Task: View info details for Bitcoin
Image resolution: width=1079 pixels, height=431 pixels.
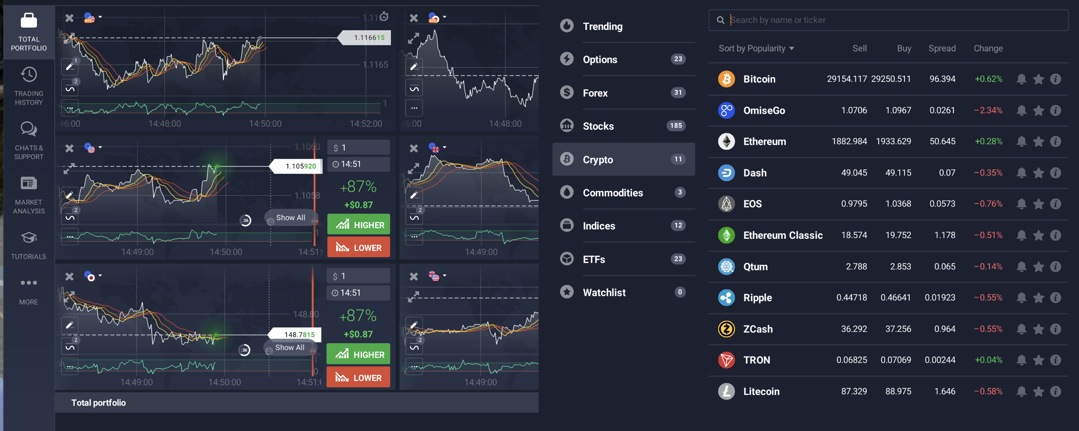Action: coord(1057,79)
